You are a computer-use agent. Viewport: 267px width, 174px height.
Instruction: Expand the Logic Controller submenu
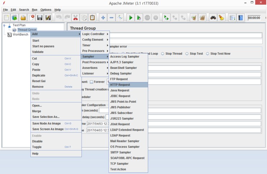tap(95, 34)
